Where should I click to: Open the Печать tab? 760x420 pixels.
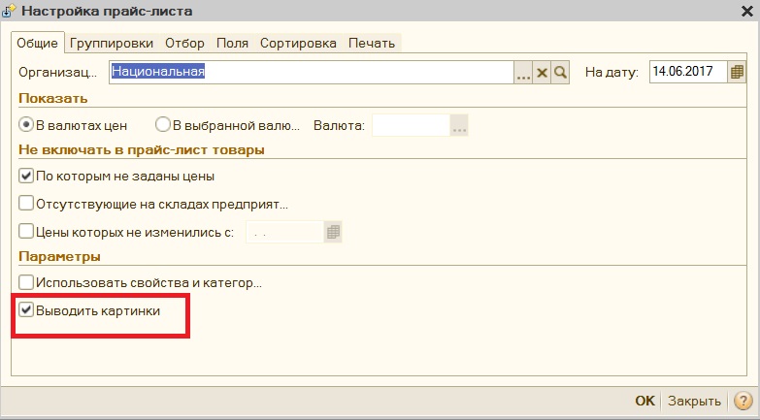click(372, 43)
